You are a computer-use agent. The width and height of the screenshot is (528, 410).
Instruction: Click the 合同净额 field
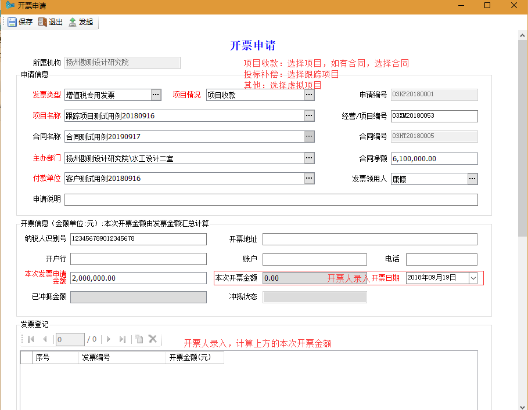pos(434,158)
